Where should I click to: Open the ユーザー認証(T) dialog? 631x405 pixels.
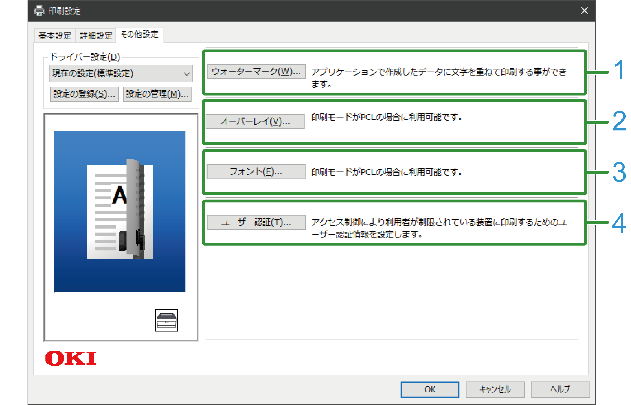click(256, 222)
